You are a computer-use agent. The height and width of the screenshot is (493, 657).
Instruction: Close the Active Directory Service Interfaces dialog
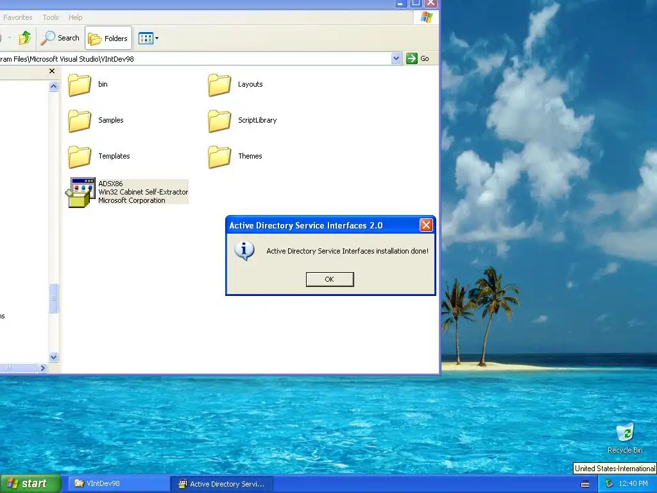coord(426,225)
